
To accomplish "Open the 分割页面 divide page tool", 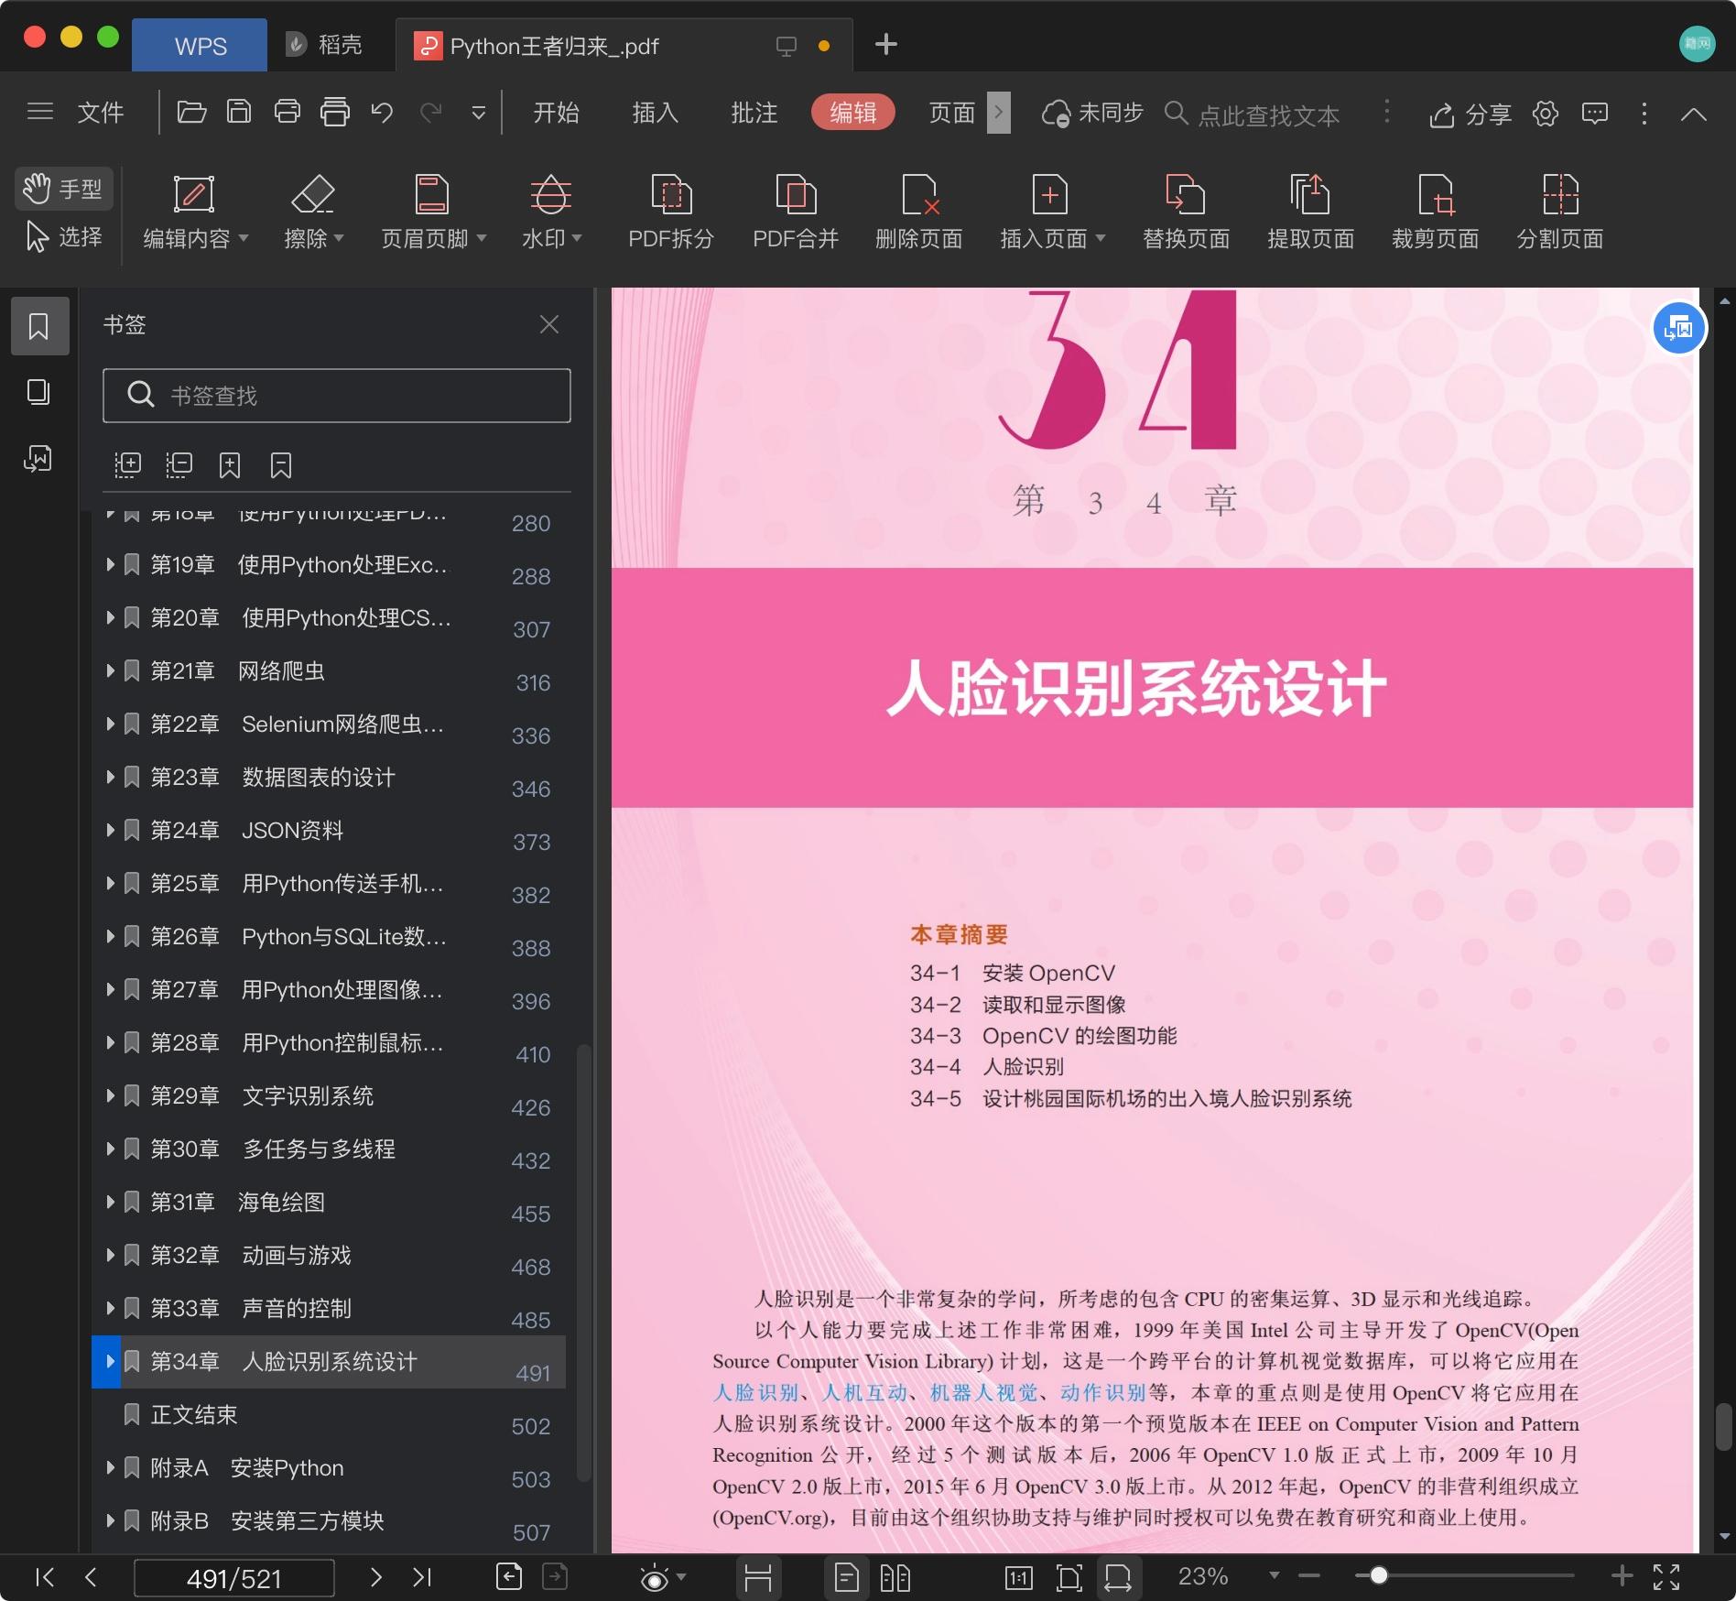I will click(1559, 212).
